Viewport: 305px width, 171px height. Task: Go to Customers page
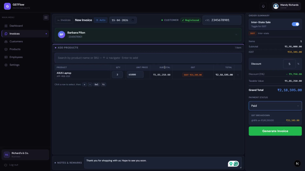25,41
